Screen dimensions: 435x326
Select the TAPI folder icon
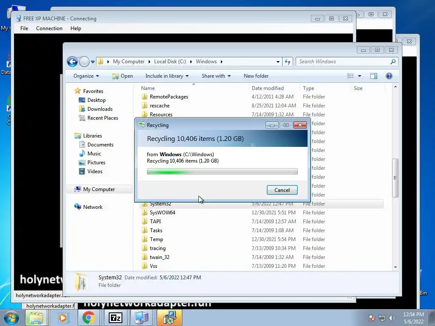click(x=144, y=222)
